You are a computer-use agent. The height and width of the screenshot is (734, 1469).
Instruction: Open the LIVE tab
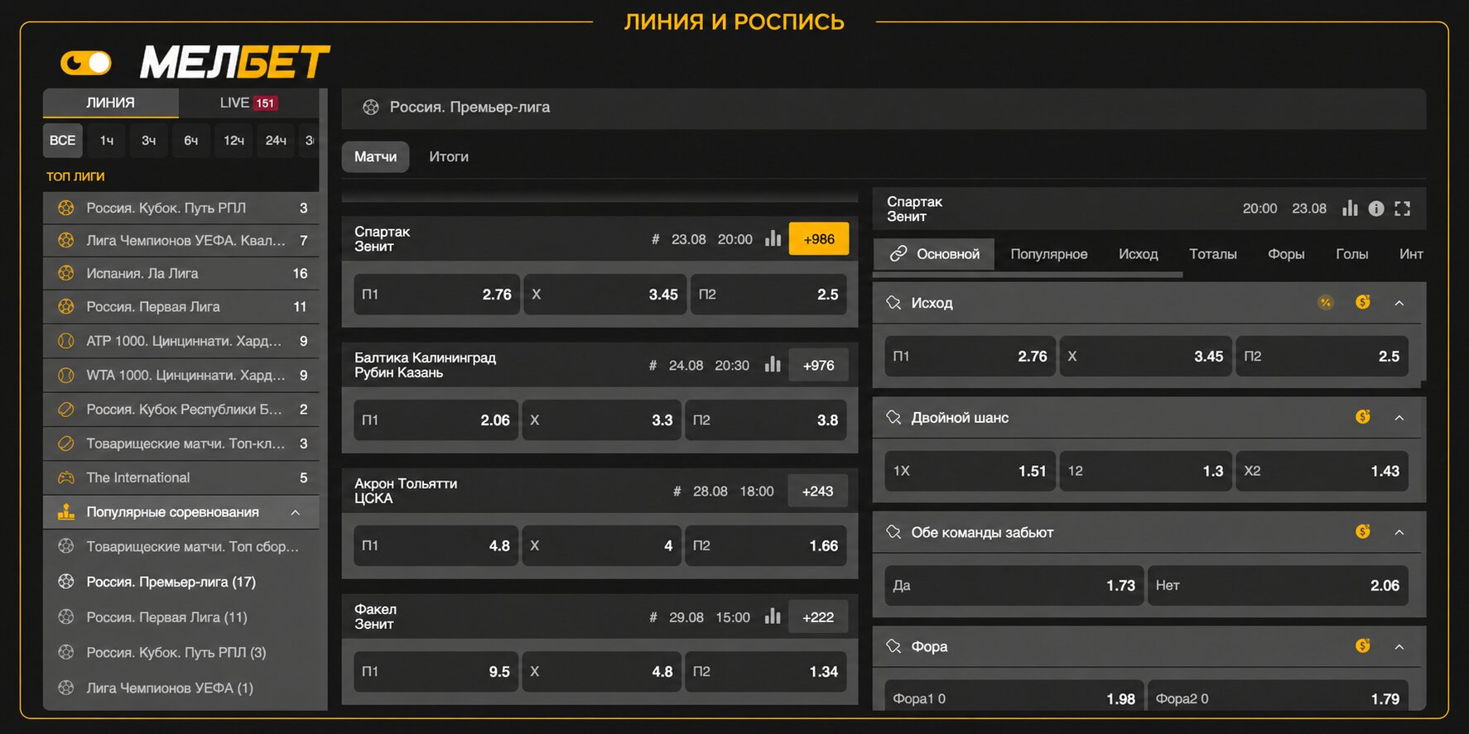click(x=248, y=103)
